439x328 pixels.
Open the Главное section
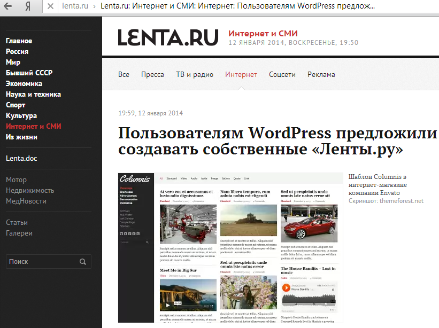19,41
